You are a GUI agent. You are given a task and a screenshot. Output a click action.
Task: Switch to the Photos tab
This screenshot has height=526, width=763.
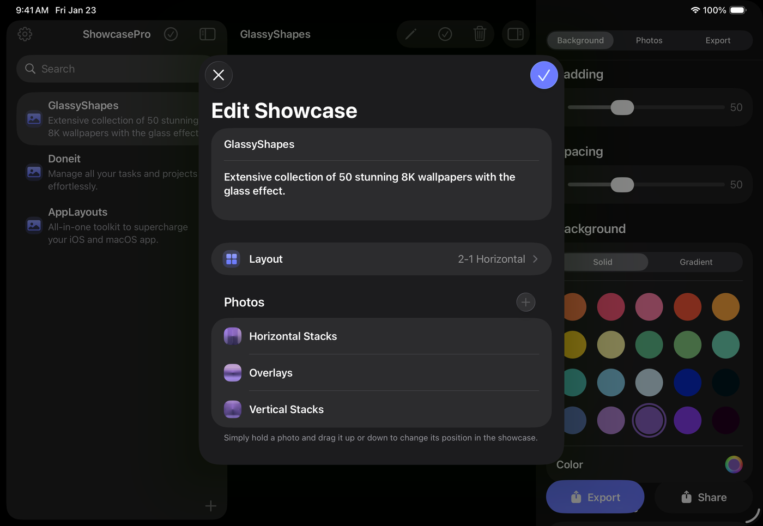pyautogui.click(x=649, y=40)
